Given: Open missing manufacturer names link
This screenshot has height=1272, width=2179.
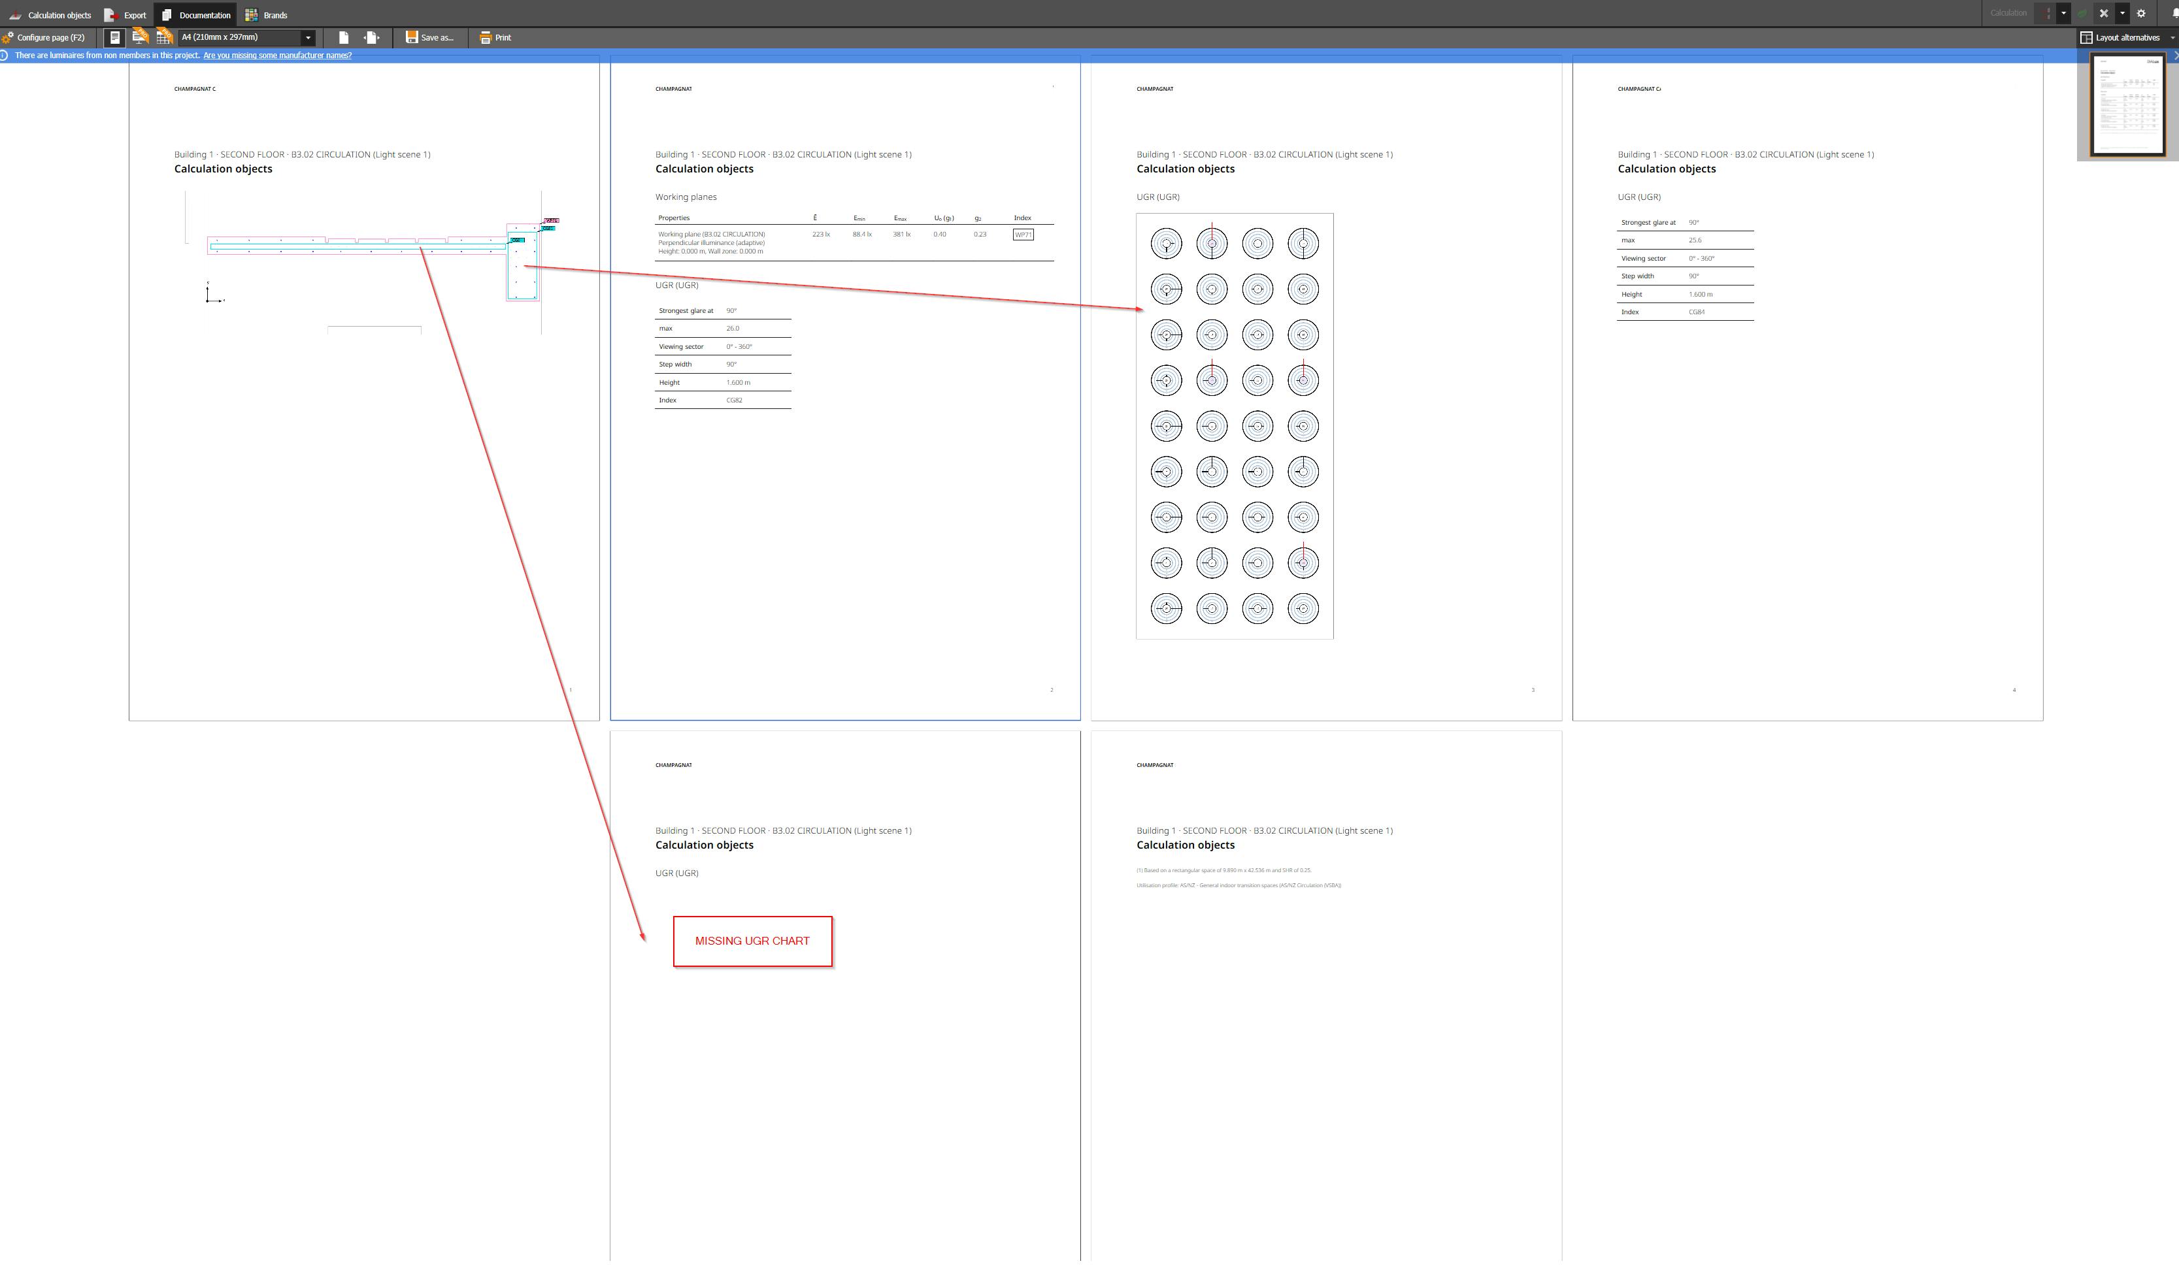Looking at the screenshot, I should [x=278, y=56].
